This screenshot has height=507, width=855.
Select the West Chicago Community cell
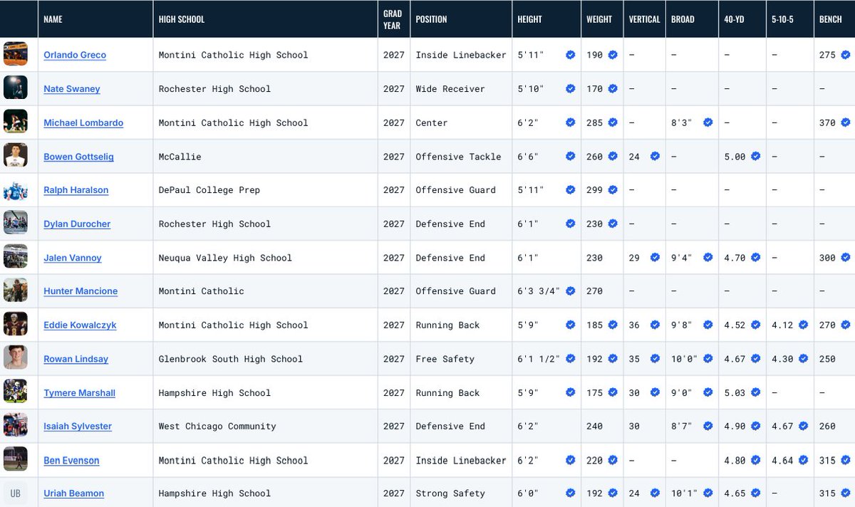click(x=265, y=426)
